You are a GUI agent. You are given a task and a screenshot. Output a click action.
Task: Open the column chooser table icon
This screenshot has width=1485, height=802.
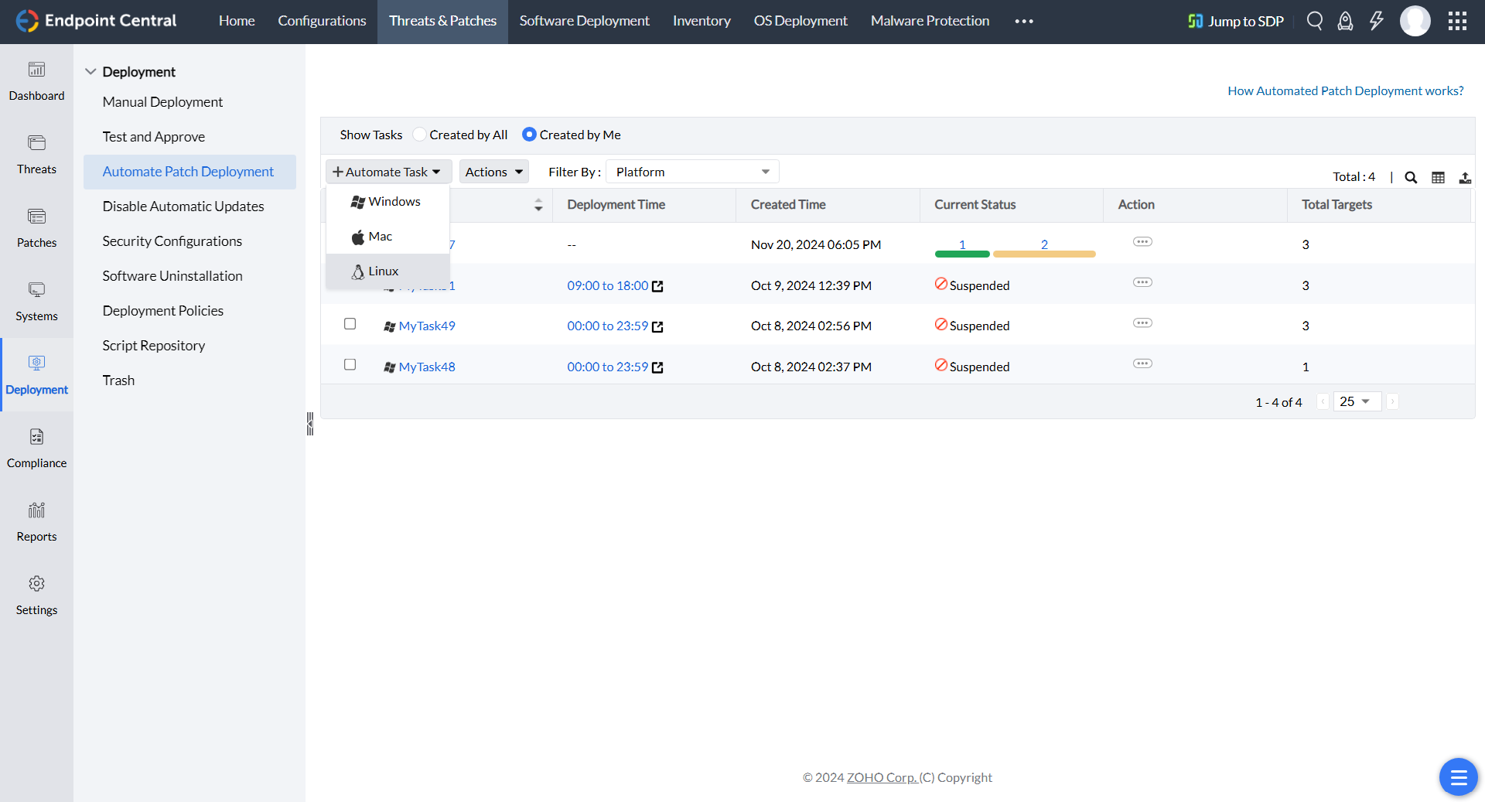[1438, 177]
